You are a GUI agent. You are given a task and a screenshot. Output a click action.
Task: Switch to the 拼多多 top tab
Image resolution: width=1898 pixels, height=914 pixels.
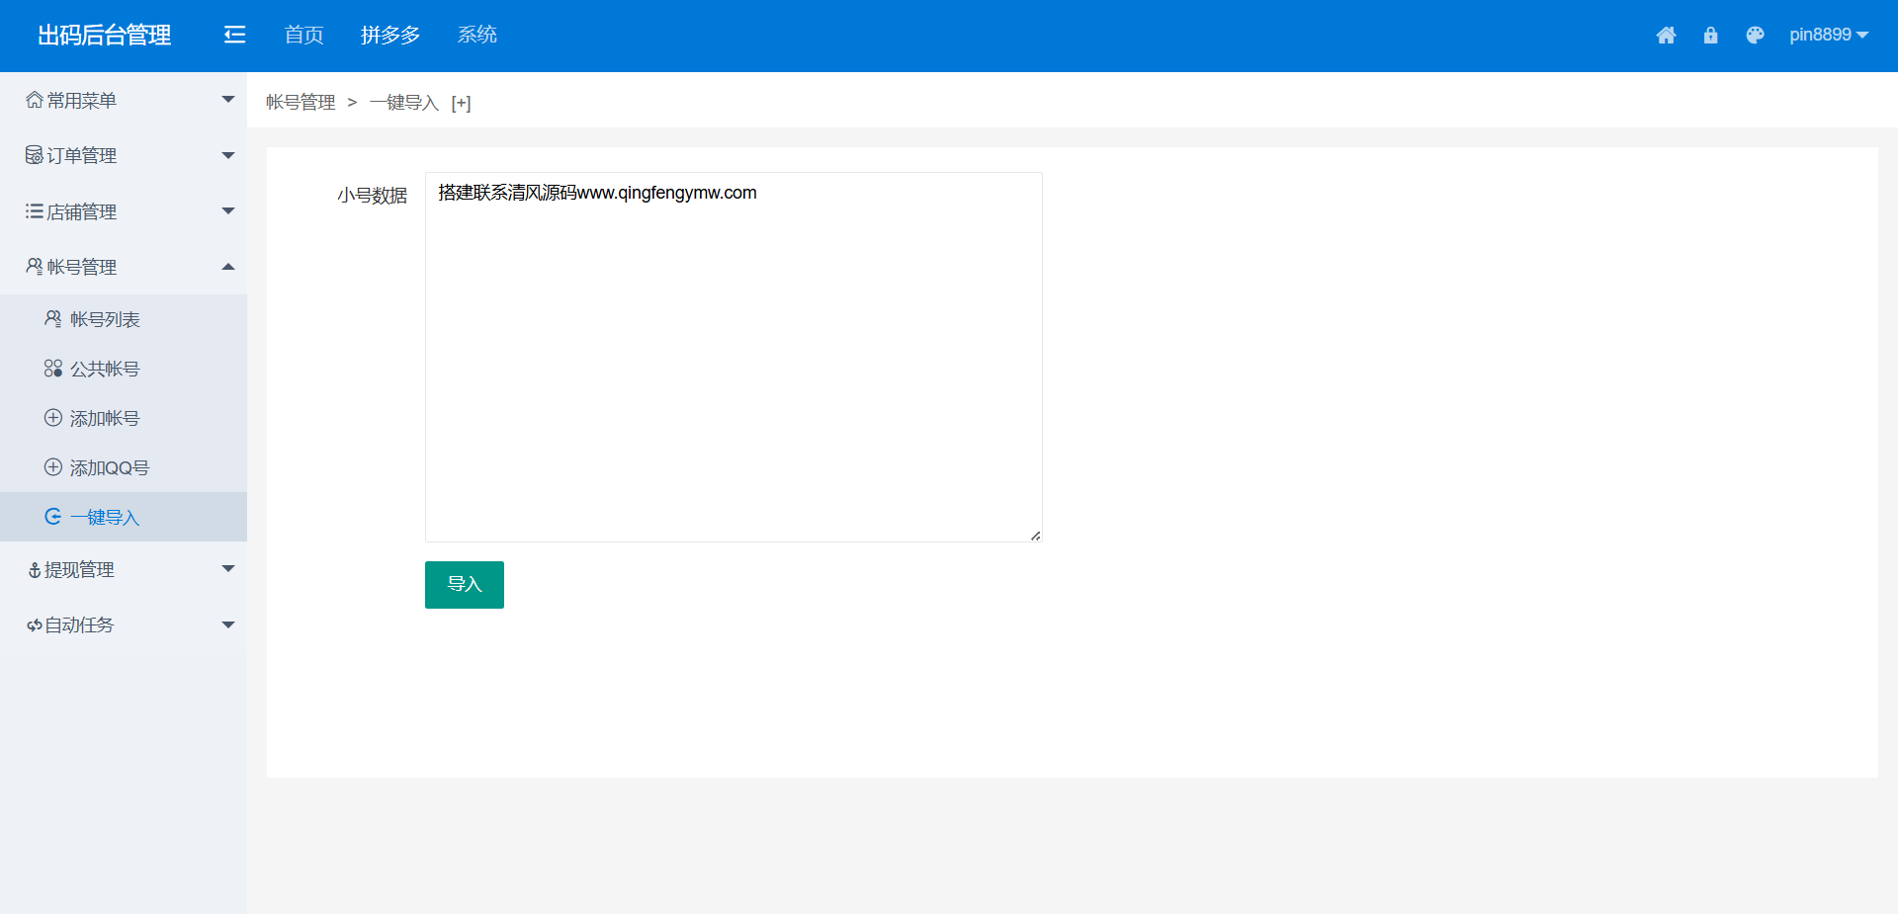click(390, 36)
